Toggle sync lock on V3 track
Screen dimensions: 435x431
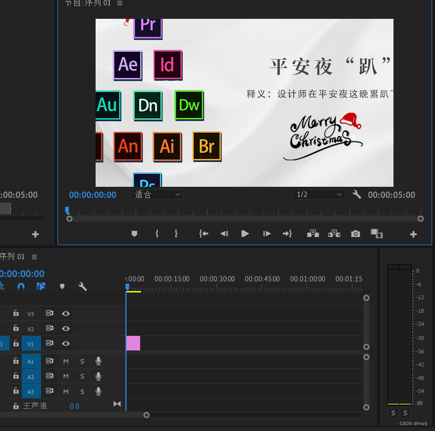(50, 313)
